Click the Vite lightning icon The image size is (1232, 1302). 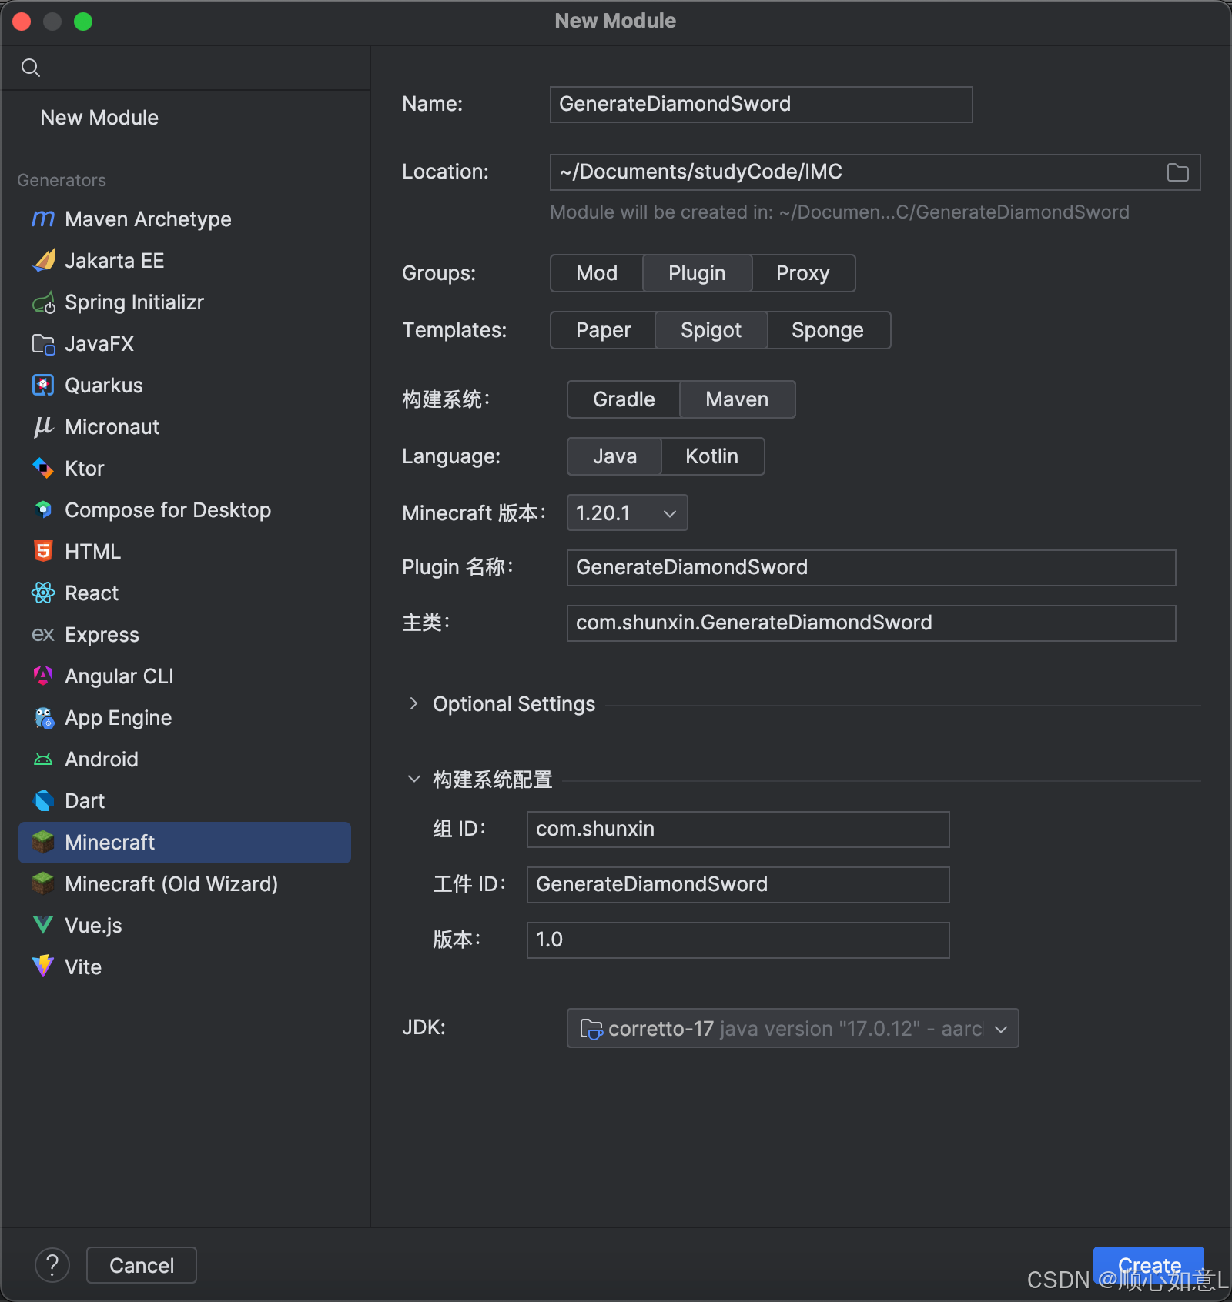(43, 967)
